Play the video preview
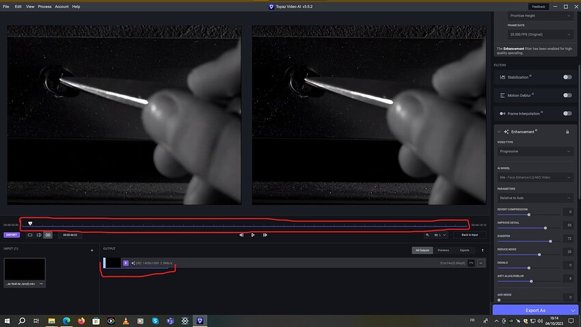This screenshot has width=581, height=327. [253, 235]
